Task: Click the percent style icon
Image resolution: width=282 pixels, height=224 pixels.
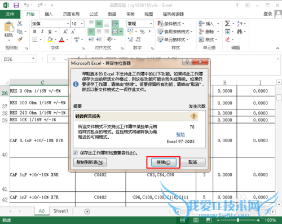Action: coord(142,32)
